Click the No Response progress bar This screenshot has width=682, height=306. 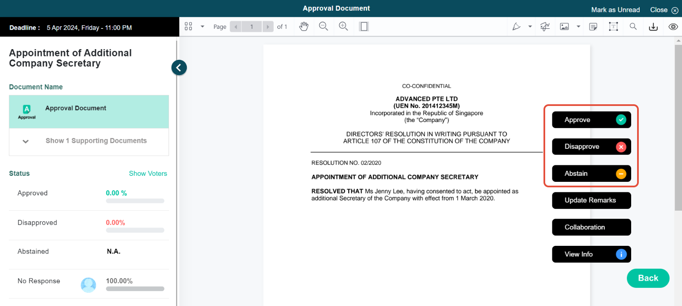click(135, 289)
